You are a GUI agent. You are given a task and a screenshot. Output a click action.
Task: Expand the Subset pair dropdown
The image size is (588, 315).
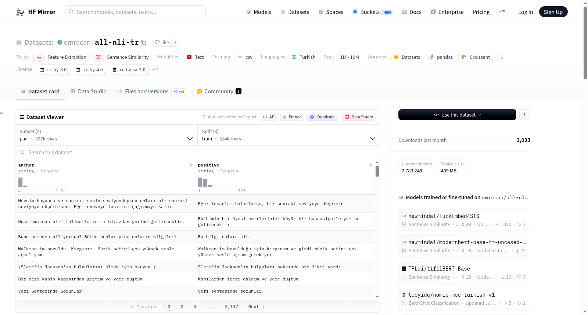click(106, 135)
